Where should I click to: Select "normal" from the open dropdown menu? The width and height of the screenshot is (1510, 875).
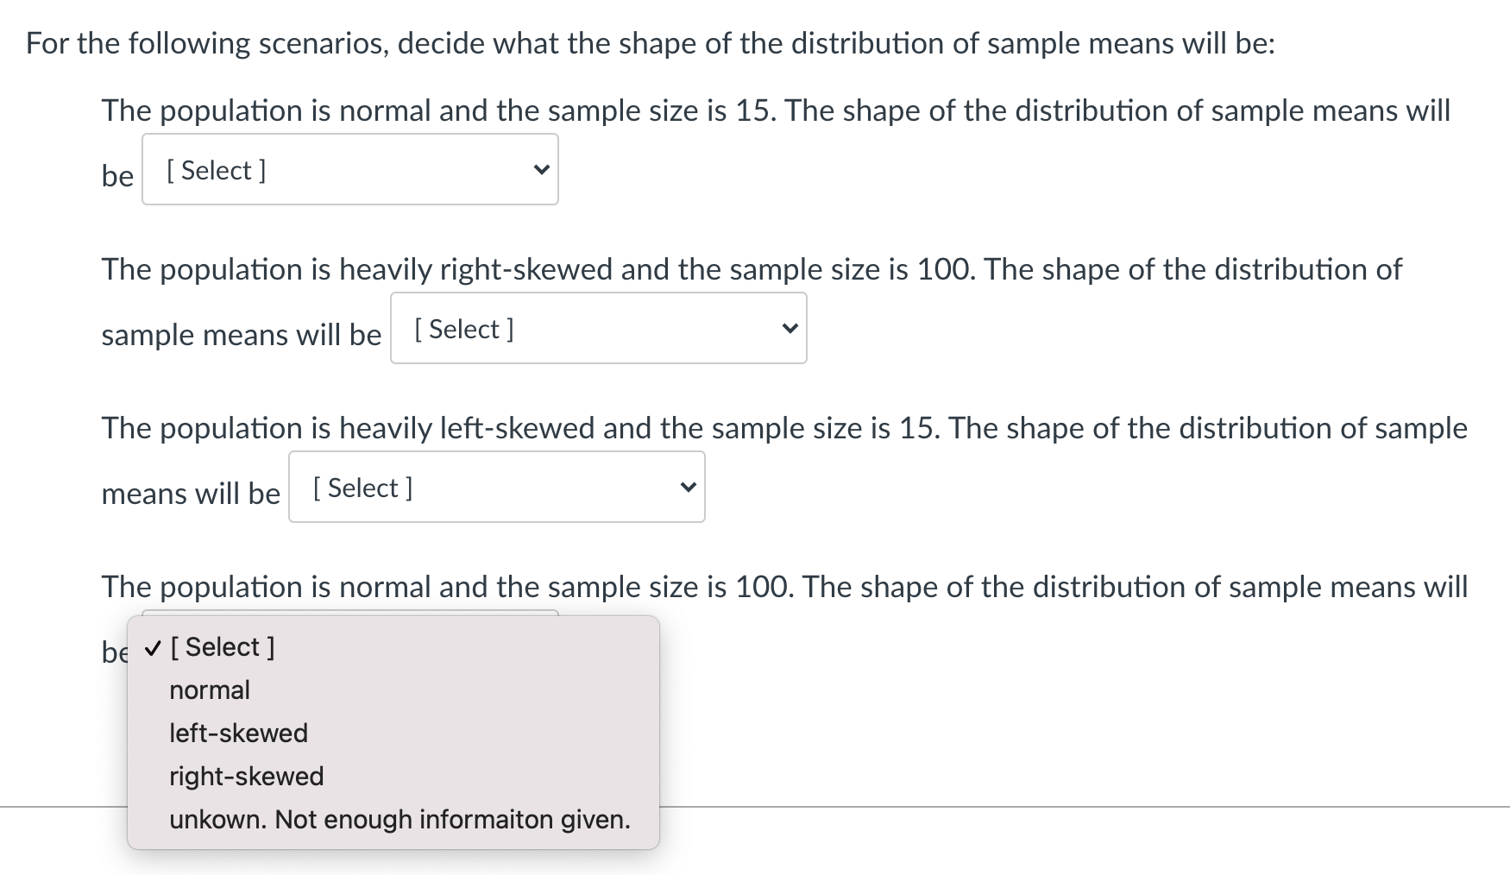point(209,689)
